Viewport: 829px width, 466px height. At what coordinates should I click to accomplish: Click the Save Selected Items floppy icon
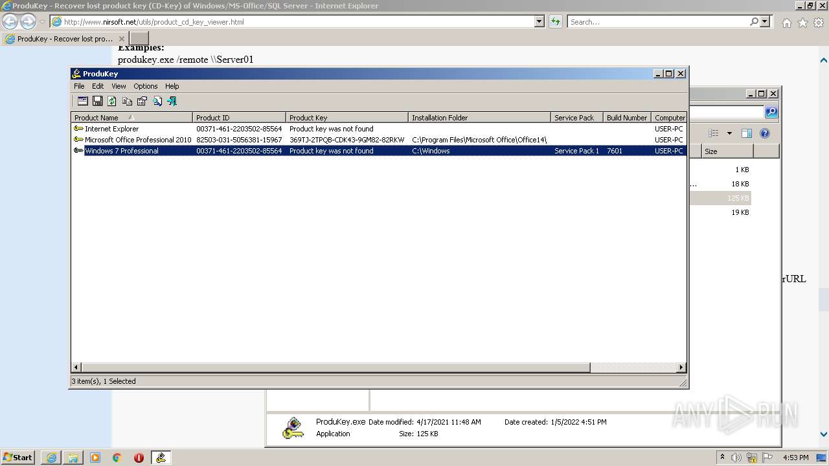click(x=97, y=101)
